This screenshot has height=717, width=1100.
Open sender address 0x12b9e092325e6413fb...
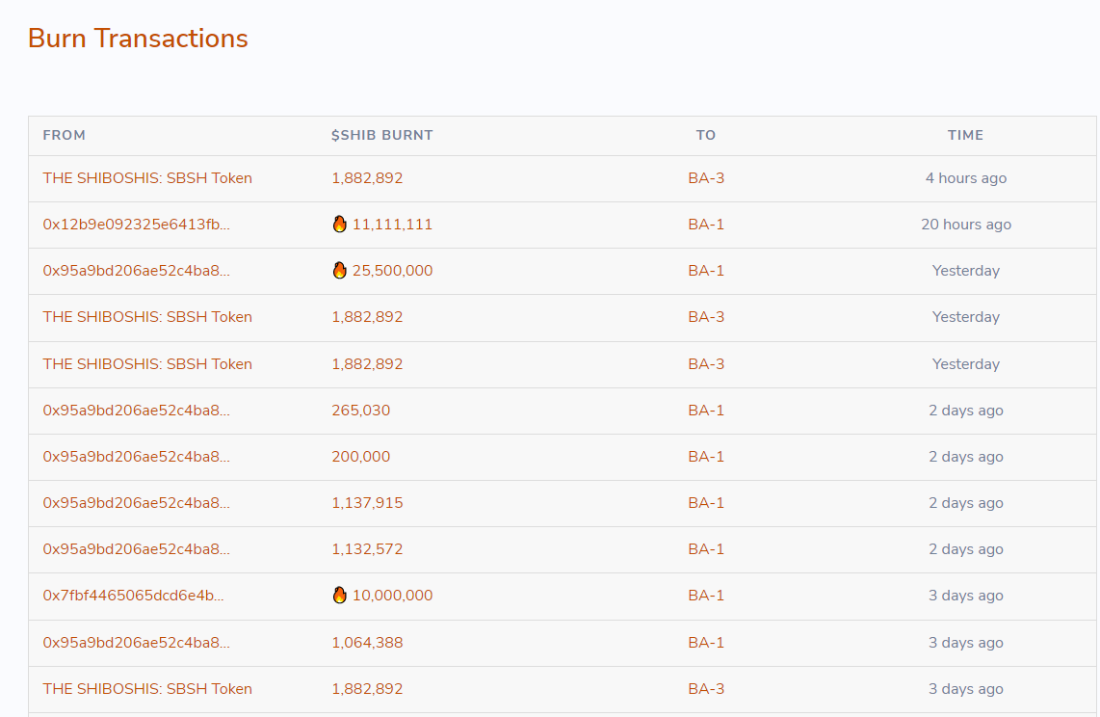click(x=136, y=225)
